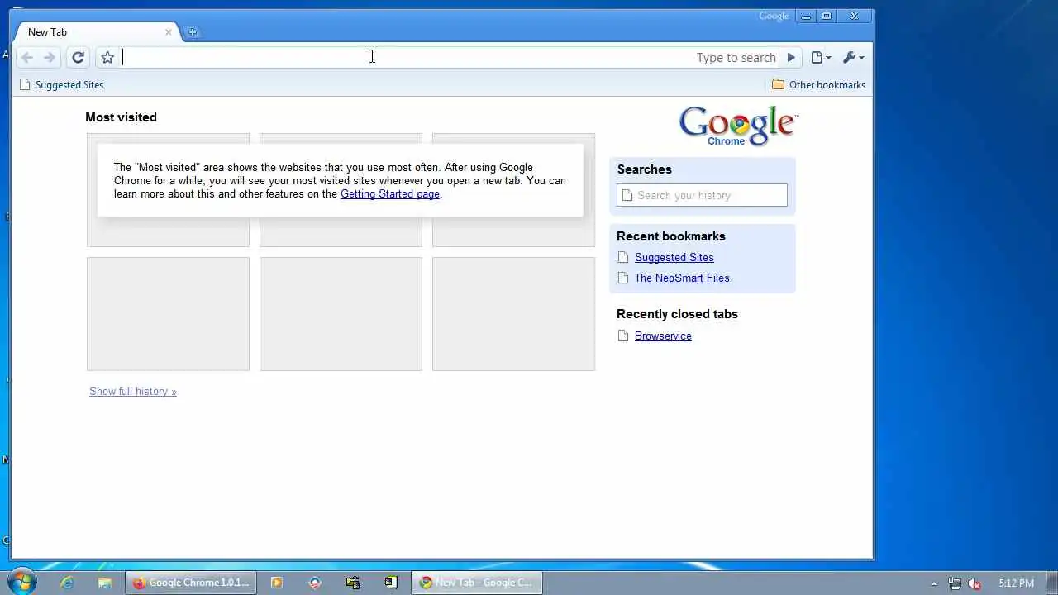Open Windows Explorer from the taskbar
Image resolution: width=1058 pixels, height=595 pixels.
[105, 583]
